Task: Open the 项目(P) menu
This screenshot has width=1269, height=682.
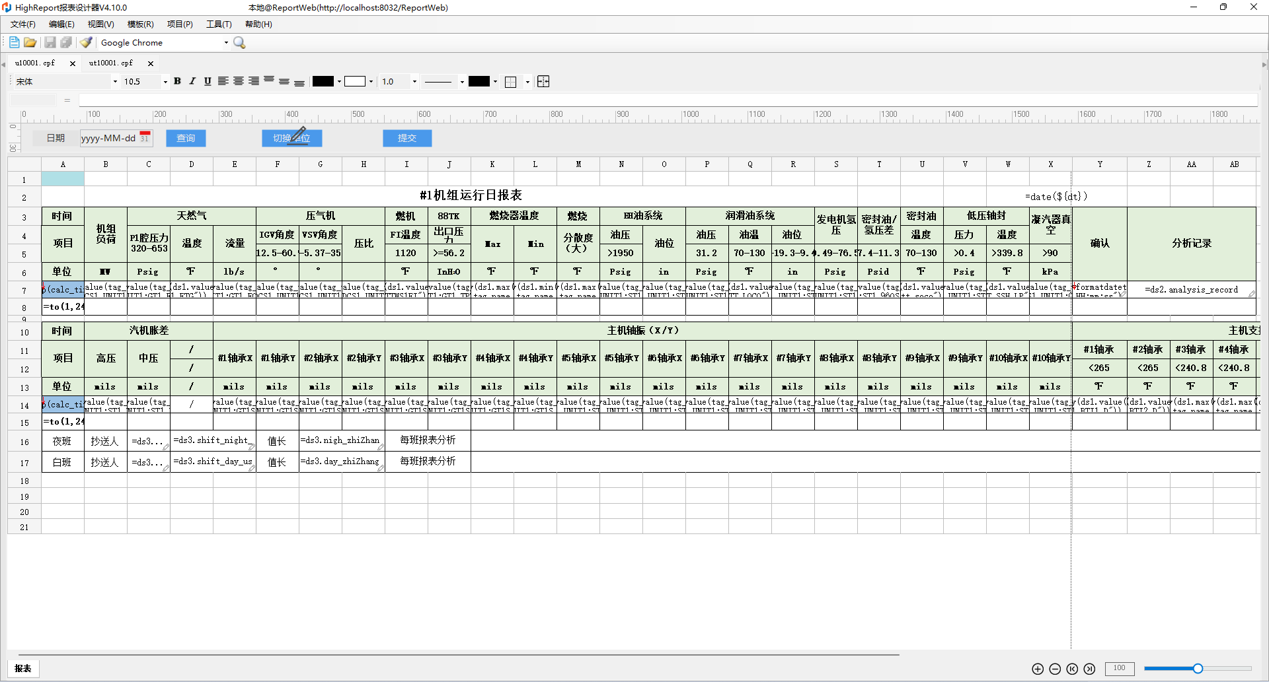Action: point(180,24)
